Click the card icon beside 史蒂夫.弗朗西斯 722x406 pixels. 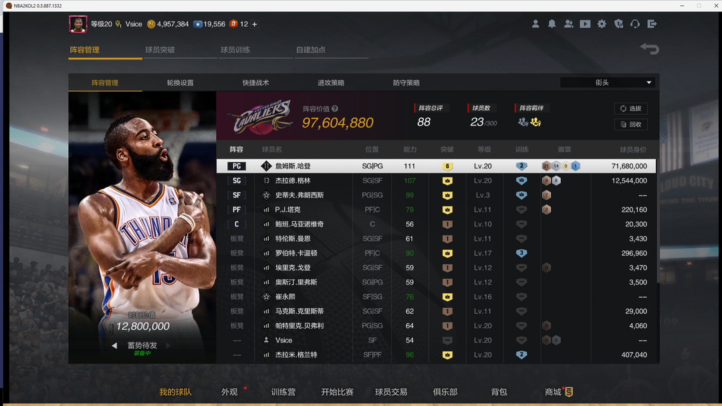point(265,196)
